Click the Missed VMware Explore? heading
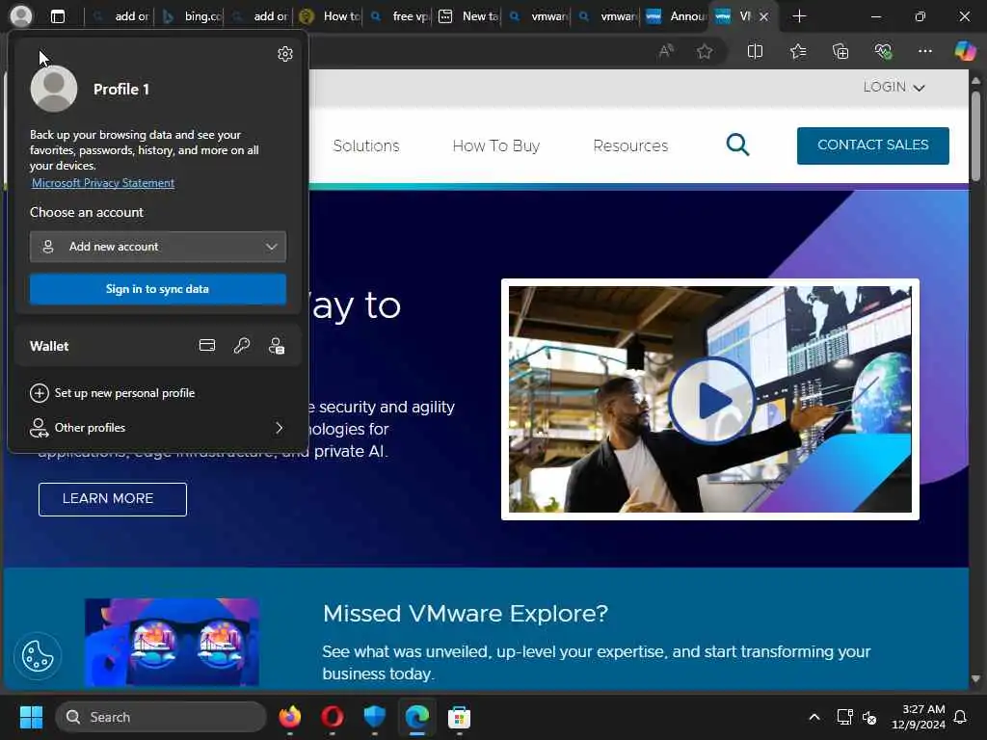The image size is (987, 740). pos(466,614)
